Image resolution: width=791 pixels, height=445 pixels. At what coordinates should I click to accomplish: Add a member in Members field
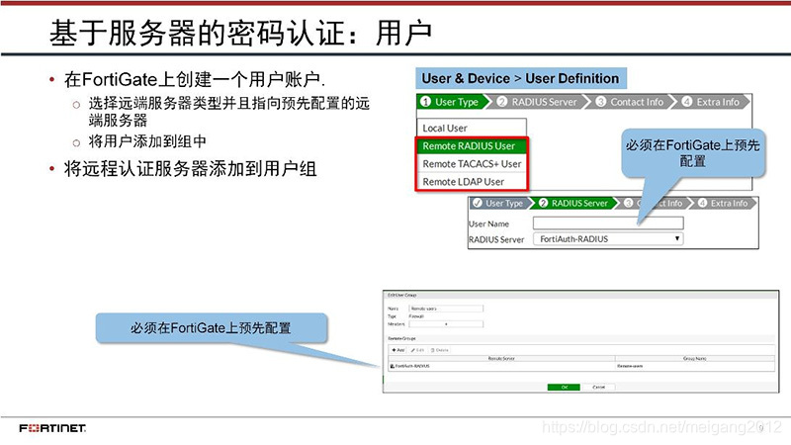(446, 324)
